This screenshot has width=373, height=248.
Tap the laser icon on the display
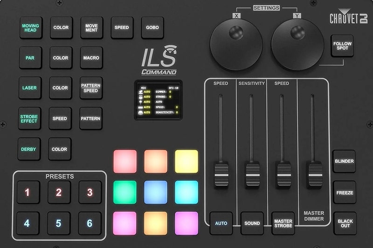(141, 102)
